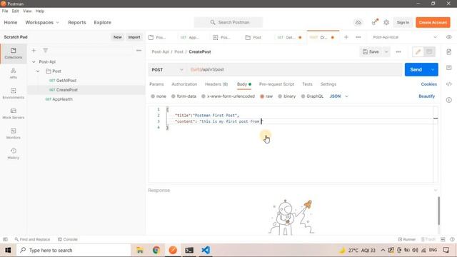This screenshot has width=457, height=257.
Task: Collapse the Post folder
Action: click(x=38, y=71)
